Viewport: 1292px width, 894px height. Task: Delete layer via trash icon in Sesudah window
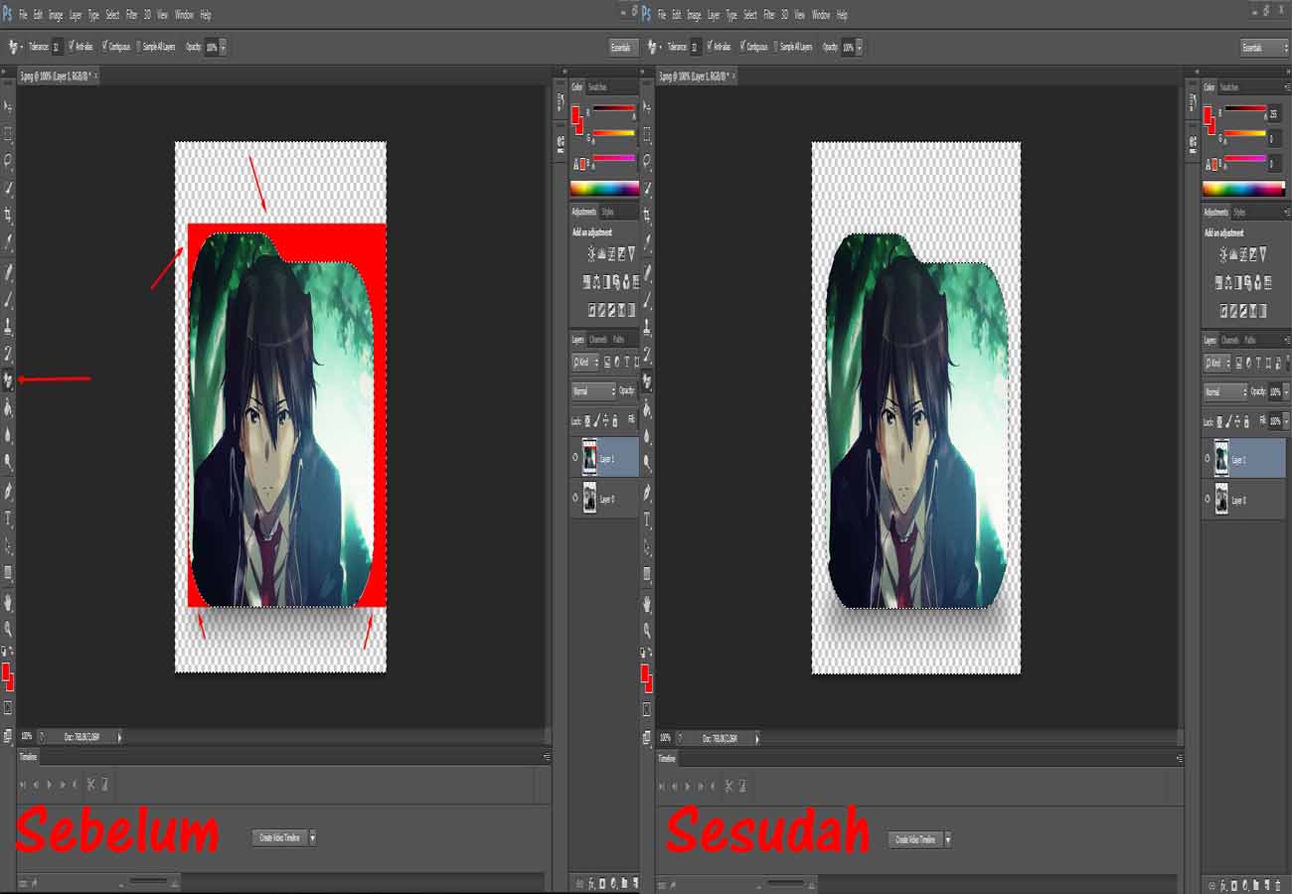[x=1278, y=883]
